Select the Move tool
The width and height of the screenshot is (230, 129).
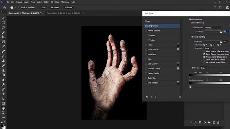tap(3, 18)
